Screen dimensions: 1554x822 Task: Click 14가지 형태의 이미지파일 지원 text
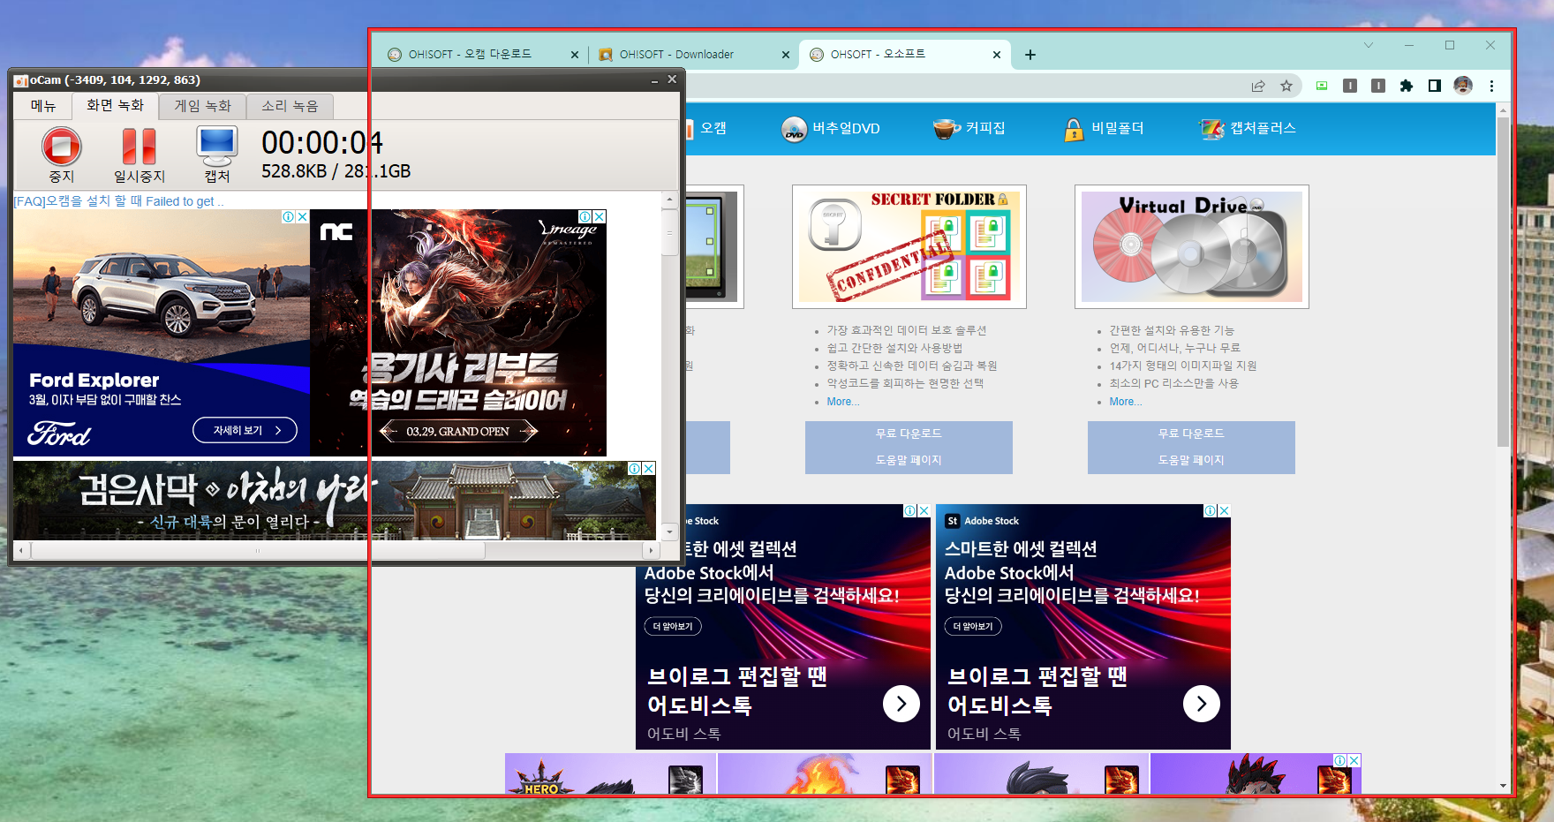[1183, 366]
